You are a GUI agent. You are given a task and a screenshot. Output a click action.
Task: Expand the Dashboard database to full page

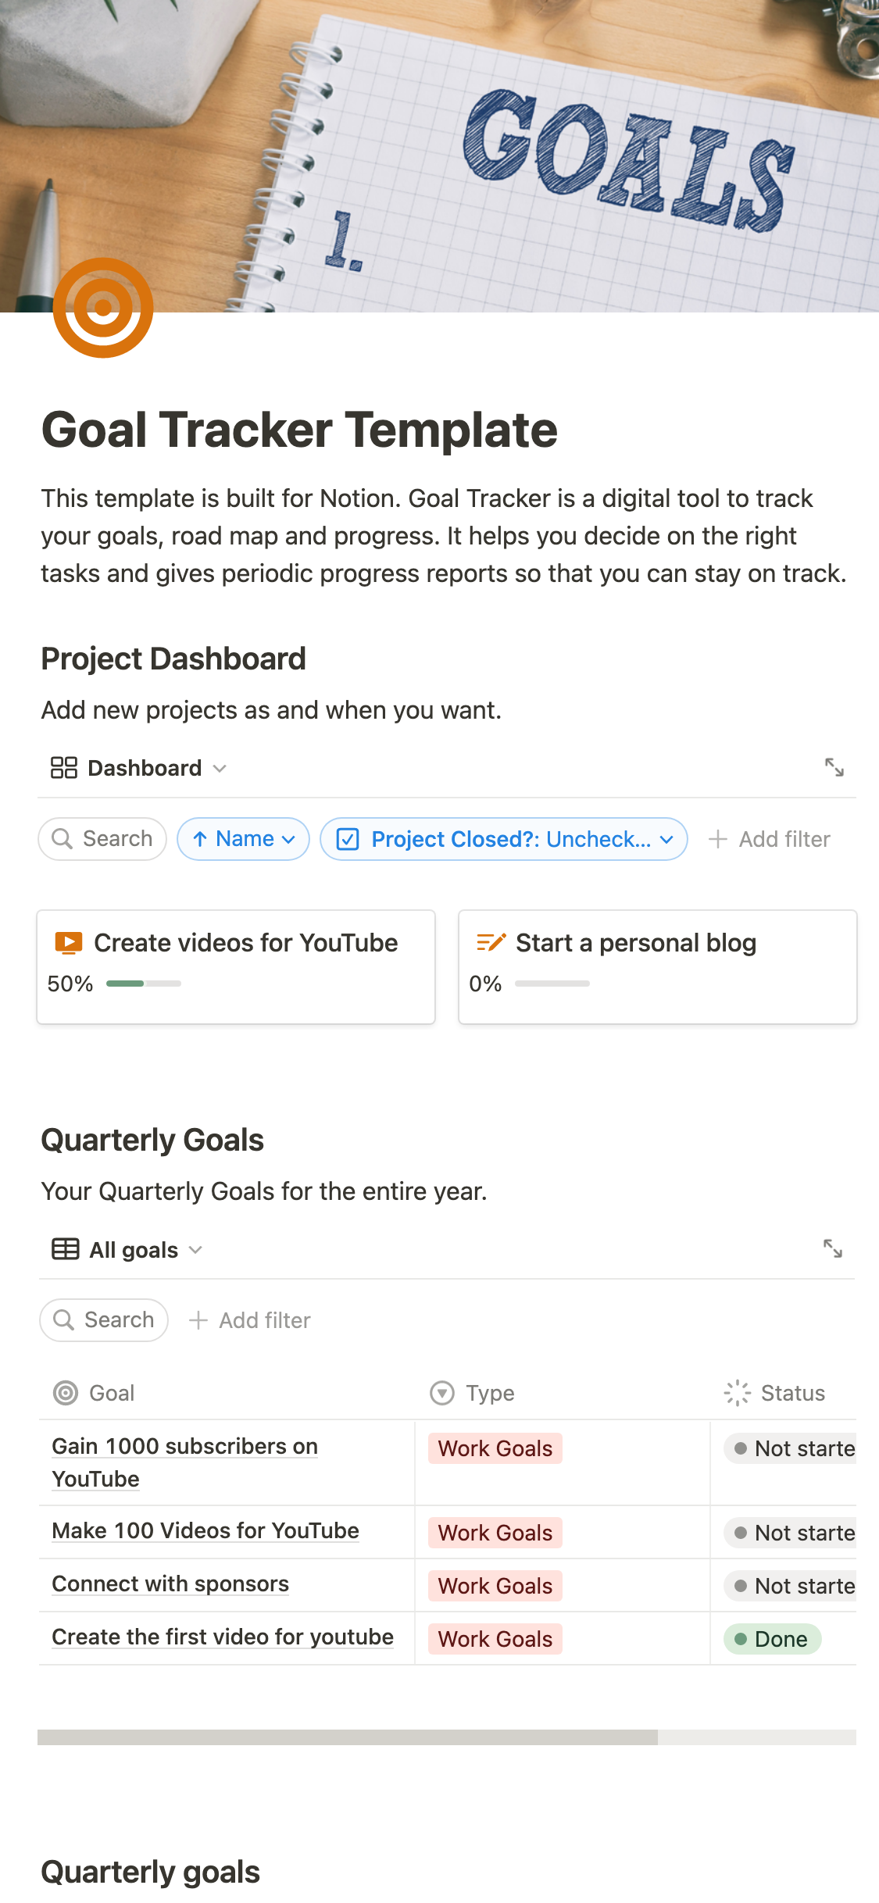[x=834, y=767]
